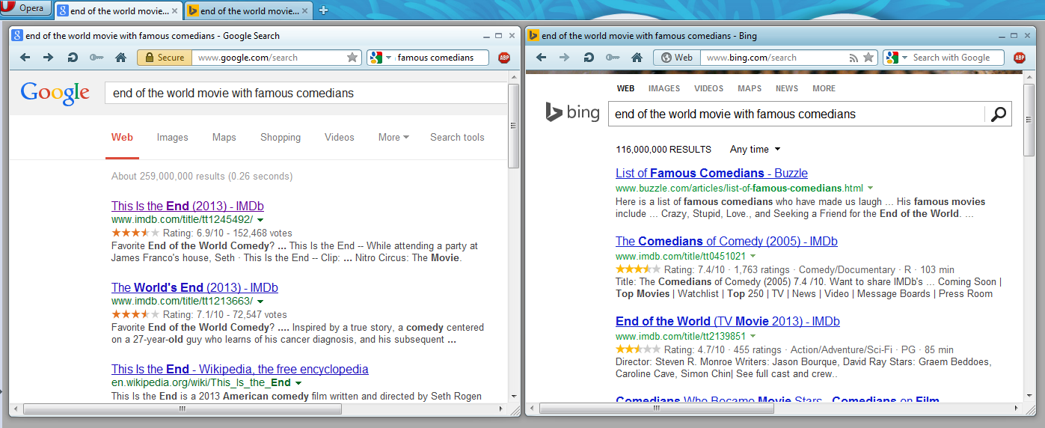The height and width of the screenshot is (428, 1045).
Task: Bookmark Google page with star icon
Action: (x=352, y=58)
